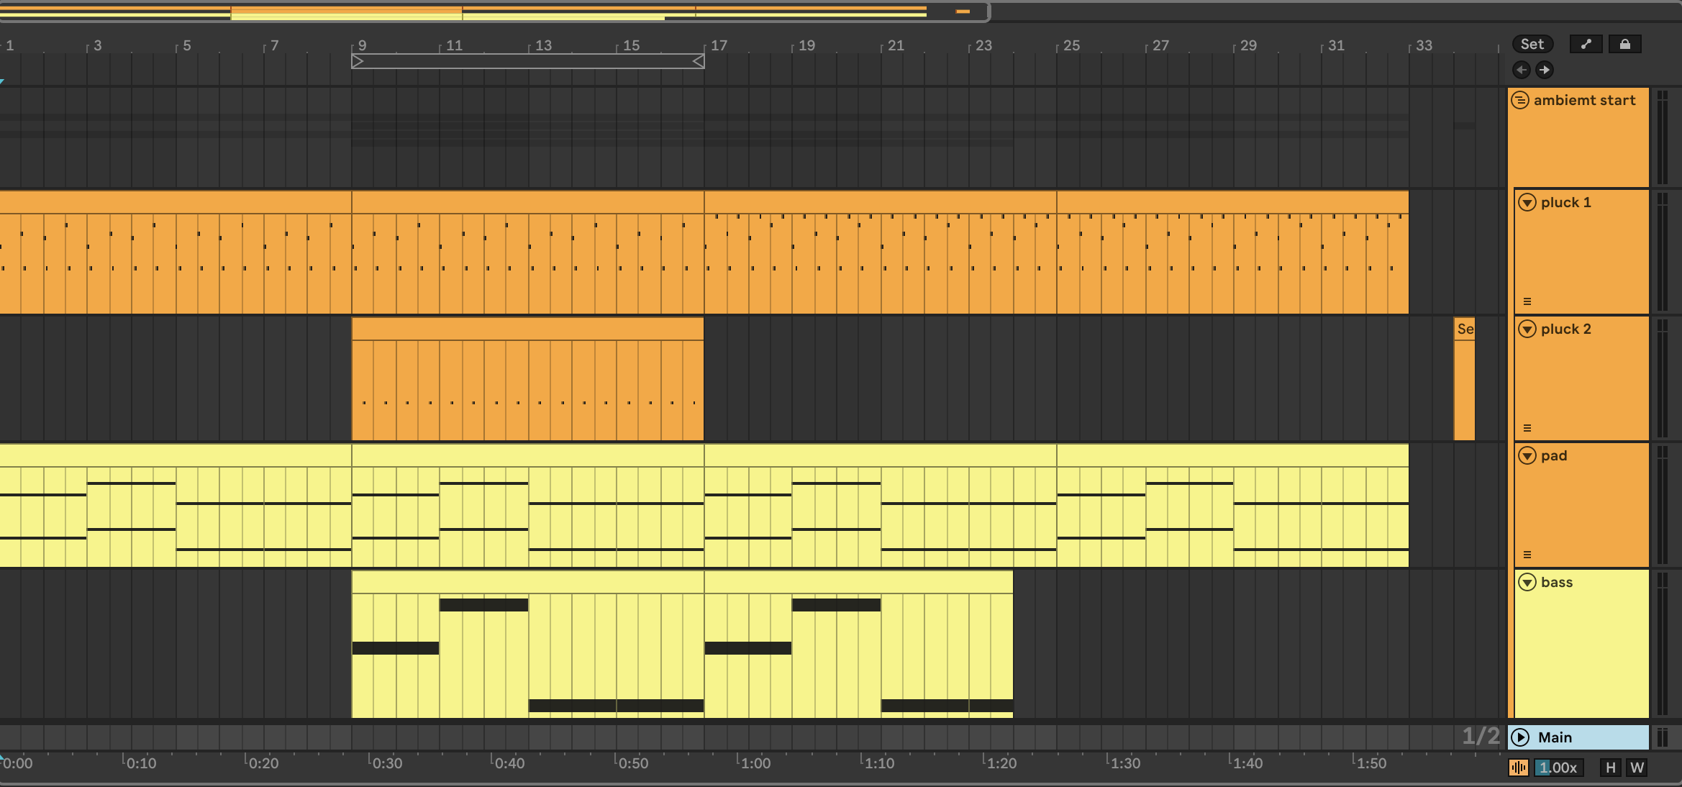Screen dimensions: 1682x787
Task: Open pluck 1 automation lane handle icon
Action: coord(1527,301)
